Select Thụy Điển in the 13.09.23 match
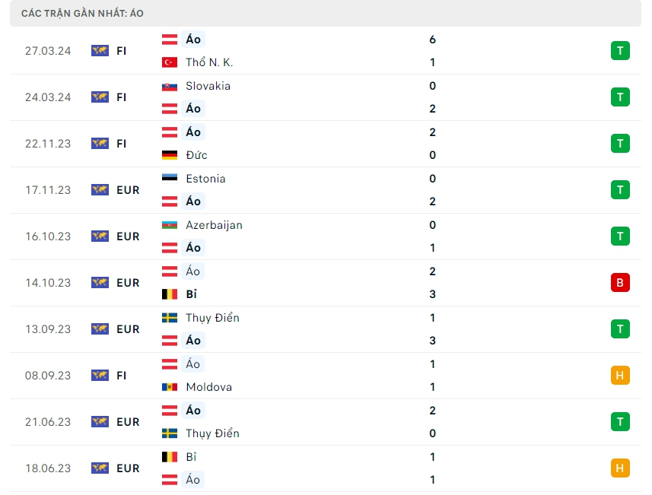Viewport: 652px width, 495px height. coord(212,318)
